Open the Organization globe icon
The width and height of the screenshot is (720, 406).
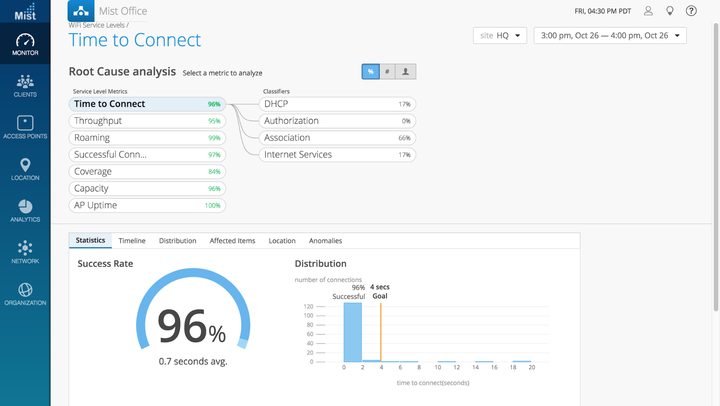click(x=25, y=290)
